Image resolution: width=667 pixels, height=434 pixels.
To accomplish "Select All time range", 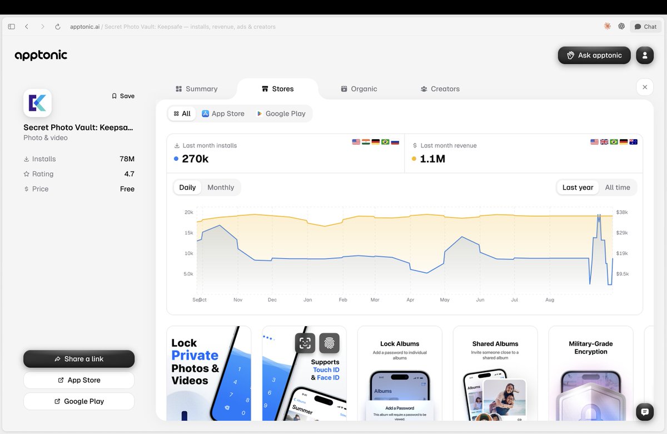I will (x=618, y=188).
